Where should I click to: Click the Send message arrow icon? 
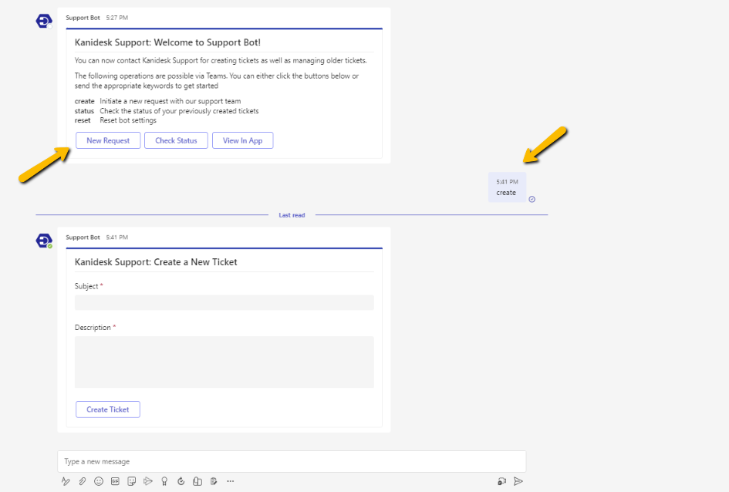pos(518,481)
